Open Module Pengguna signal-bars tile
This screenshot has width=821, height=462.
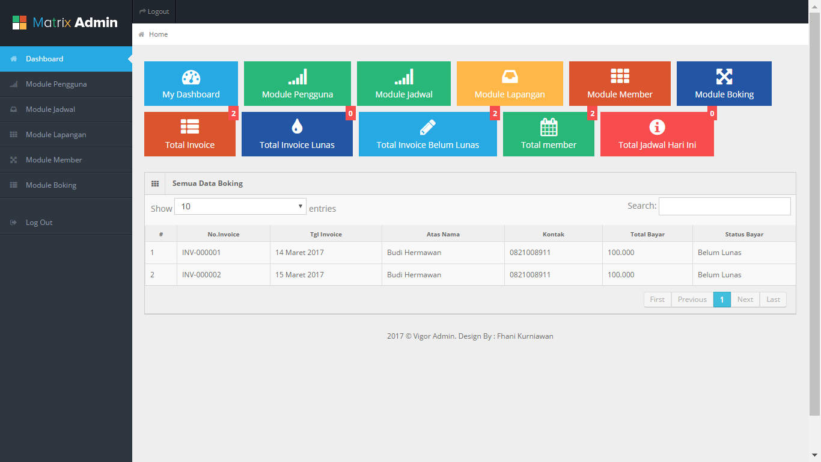[297, 84]
